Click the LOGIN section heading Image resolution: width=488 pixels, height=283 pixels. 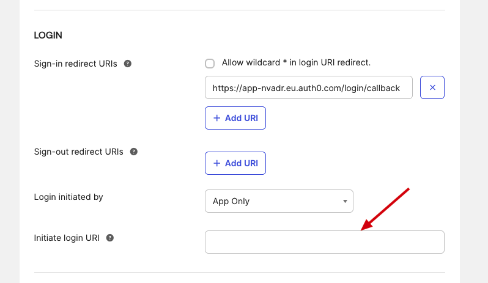tap(48, 35)
